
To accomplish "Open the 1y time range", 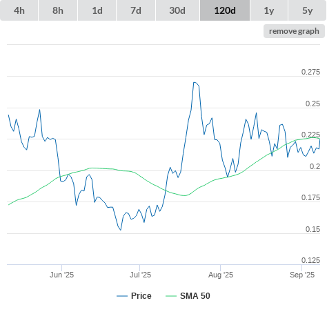I will [269, 10].
